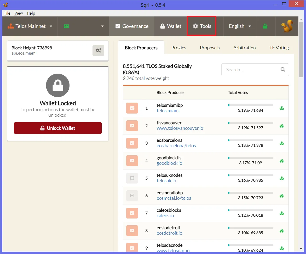The height and width of the screenshot is (254, 306).
Task: Click producer info icon for telosuknodes
Action: pos(282,178)
